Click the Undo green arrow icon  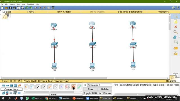(x=27, y=8)
